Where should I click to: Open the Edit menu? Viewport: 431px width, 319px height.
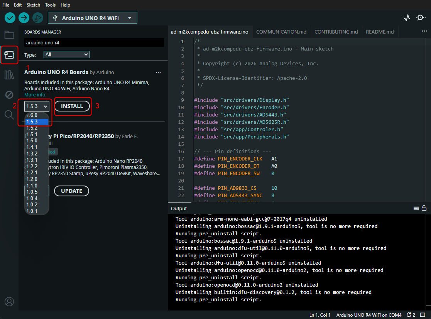18,5
